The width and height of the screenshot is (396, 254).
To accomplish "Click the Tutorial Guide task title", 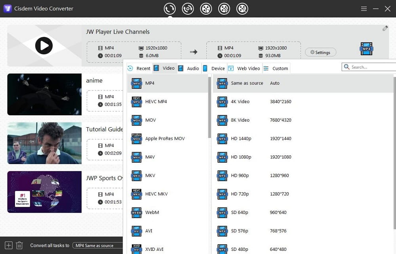I will pos(104,130).
